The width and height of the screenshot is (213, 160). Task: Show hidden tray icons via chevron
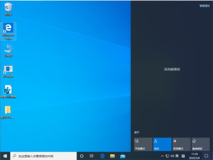point(163,156)
